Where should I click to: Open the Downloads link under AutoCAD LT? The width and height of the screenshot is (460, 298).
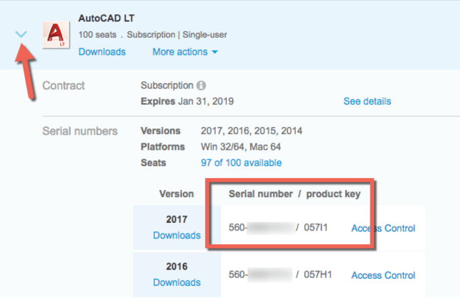[102, 52]
